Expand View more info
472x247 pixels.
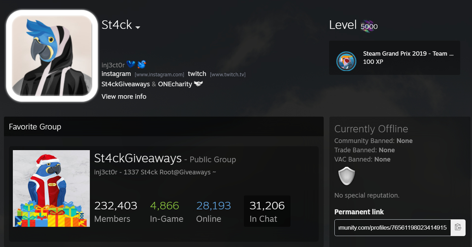pyautogui.click(x=124, y=96)
